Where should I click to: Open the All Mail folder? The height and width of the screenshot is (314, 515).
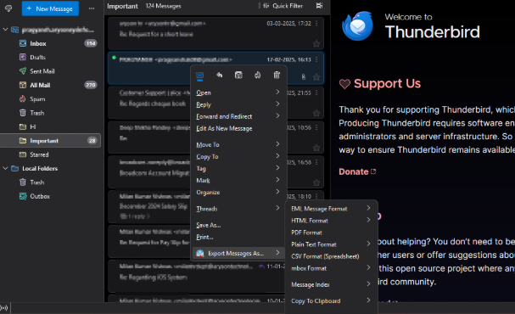(51, 85)
